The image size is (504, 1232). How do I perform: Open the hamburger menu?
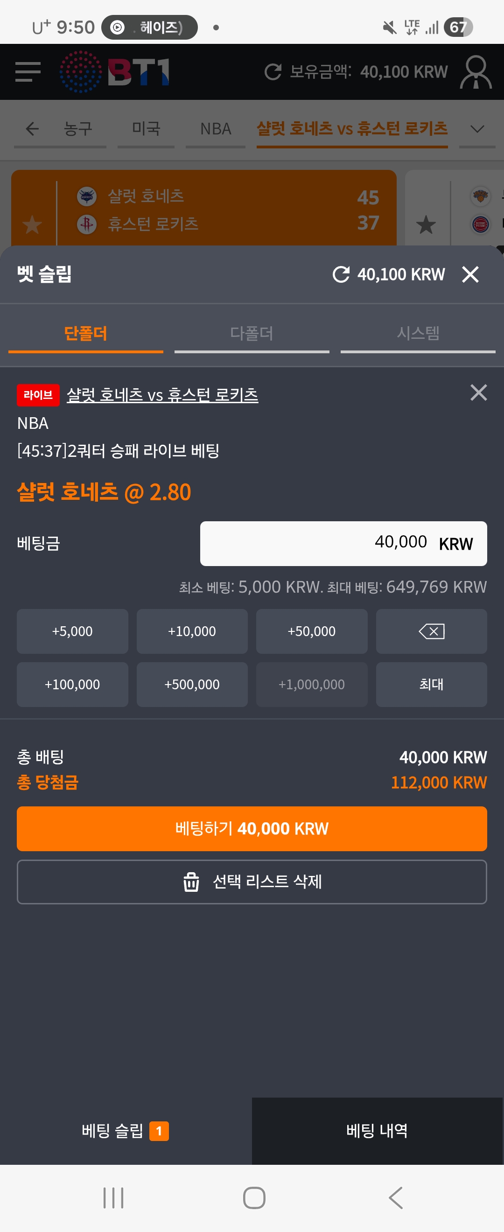coord(28,72)
